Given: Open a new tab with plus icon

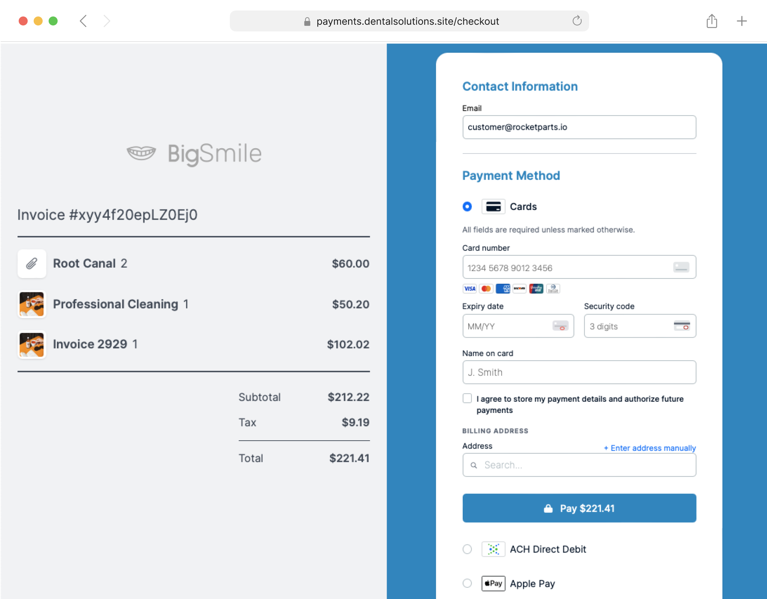Looking at the screenshot, I should coord(742,21).
